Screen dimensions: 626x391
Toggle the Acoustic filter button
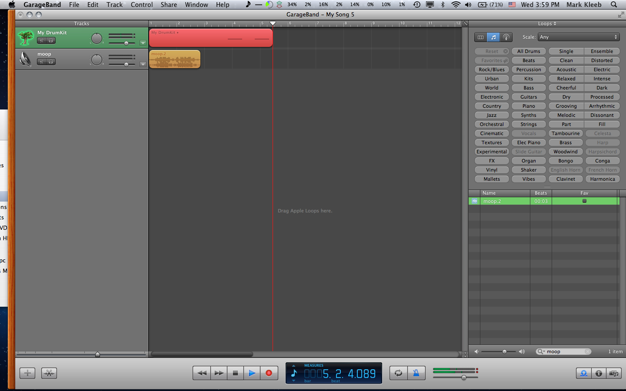(566, 70)
